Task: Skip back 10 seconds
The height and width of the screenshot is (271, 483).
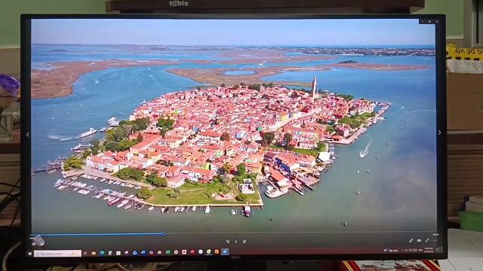Action: point(228,242)
